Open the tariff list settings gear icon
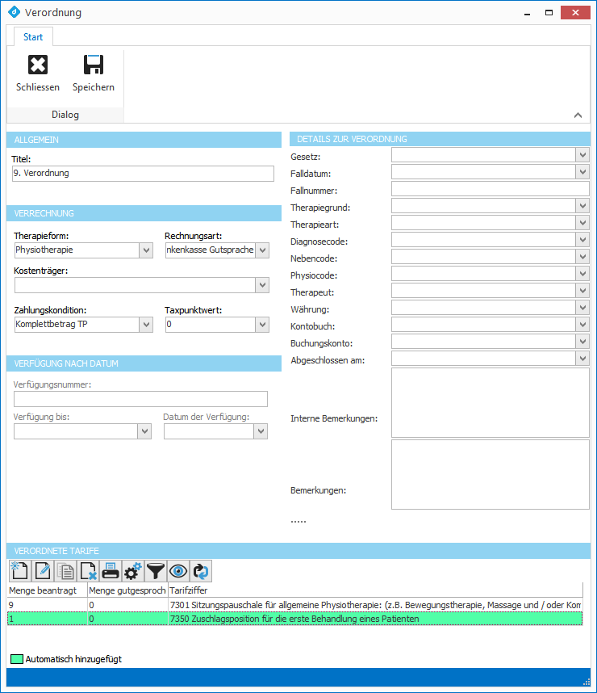Viewport: 597px width, 693px height. pyautogui.click(x=132, y=571)
